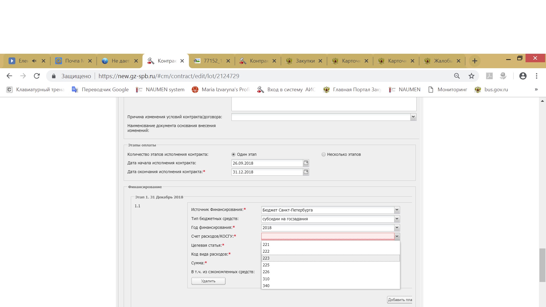The width and height of the screenshot is (546, 307).
Task: Mute audio on the first tab
Action: pos(34,61)
